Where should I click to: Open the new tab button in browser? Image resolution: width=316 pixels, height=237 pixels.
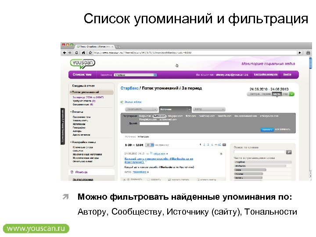click(118, 47)
